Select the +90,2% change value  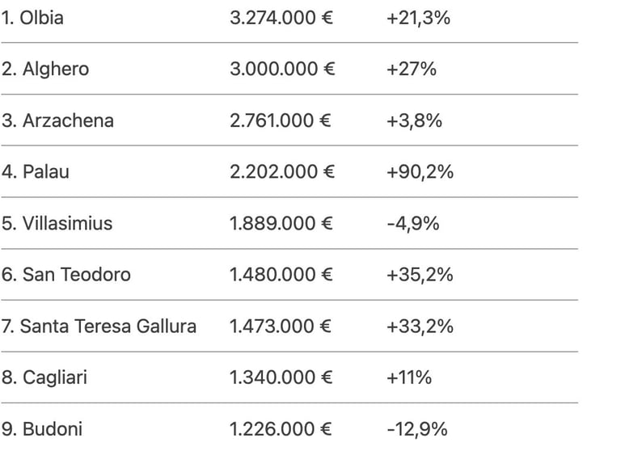pyautogui.click(x=420, y=172)
